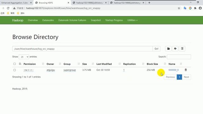Screen dimensions: 203x114
Task: Open file link 000000_0
Action: (174, 70)
